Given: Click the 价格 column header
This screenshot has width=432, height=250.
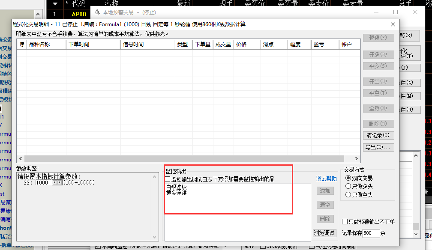Looking at the screenshot, I should [x=247, y=45].
